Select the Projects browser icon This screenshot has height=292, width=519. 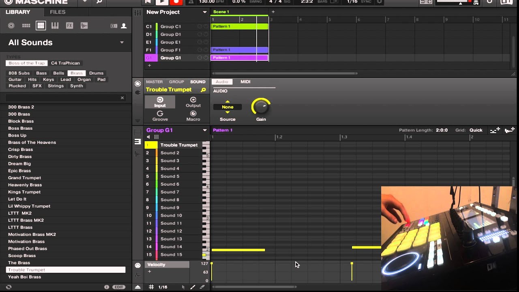11,26
